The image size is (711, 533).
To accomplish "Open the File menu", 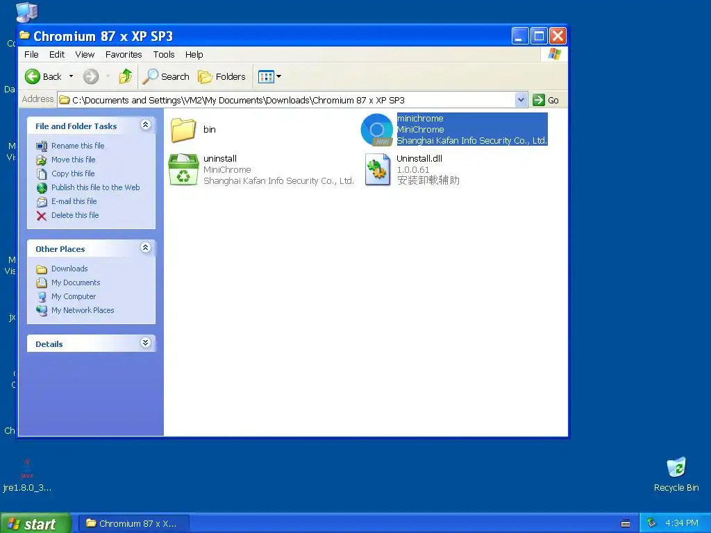I will [x=31, y=54].
